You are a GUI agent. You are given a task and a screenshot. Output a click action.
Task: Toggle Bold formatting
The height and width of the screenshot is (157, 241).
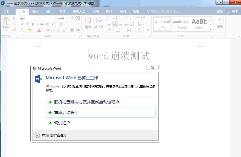(22, 24)
